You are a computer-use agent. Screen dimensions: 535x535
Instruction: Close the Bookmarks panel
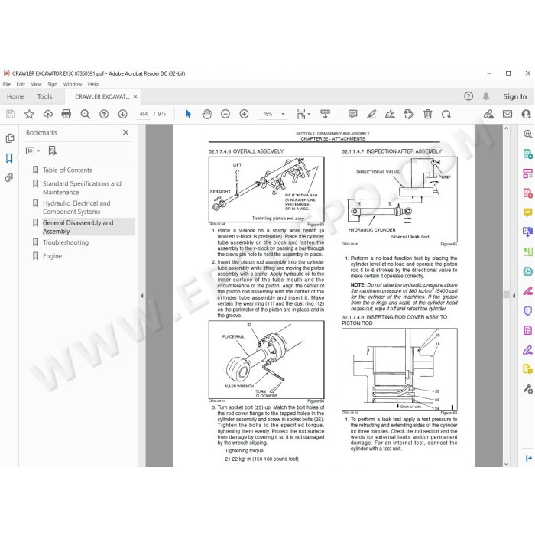click(125, 132)
